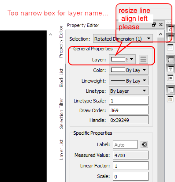Toggle the Layer List widget toolbar icon
Screen dimensions: 175x182
click(x=170, y=29)
